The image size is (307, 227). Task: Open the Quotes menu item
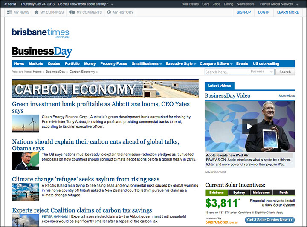(54, 64)
